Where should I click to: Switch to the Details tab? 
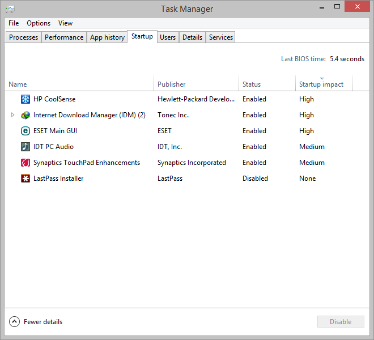(x=192, y=37)
